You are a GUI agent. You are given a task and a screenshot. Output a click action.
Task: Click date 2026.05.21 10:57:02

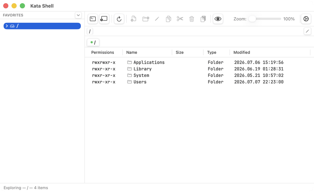pyautogui.click(x=259, y=75)
